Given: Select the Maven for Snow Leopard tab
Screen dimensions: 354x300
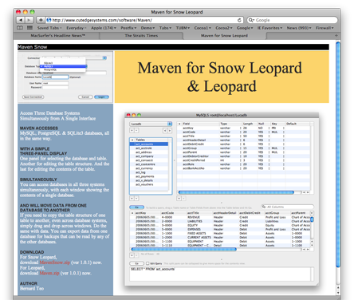Looking at the screenshot, I should click(224, 35).
